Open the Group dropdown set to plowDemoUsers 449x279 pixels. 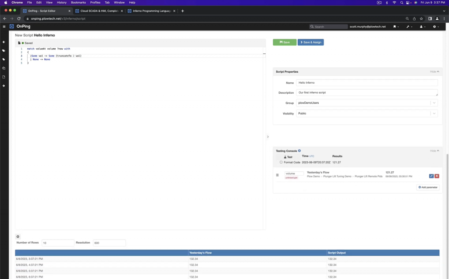pyautogui.click(x=367, y=103)
